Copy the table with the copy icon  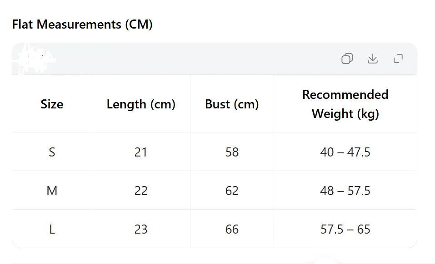click(x=347, y=59)
